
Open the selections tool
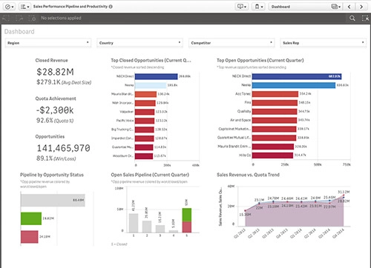pos(365,18)
